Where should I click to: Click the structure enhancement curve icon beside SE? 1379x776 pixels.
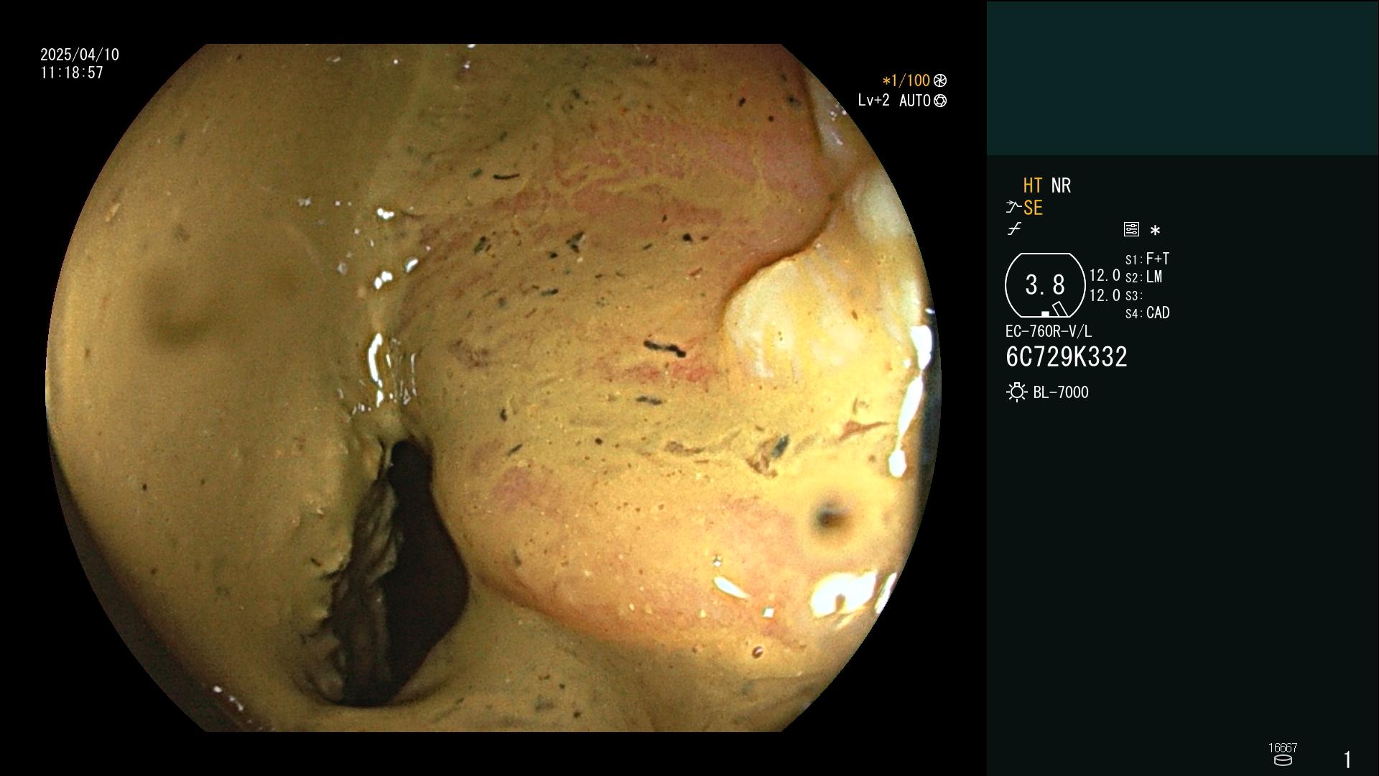click(x=1013, y=208)
